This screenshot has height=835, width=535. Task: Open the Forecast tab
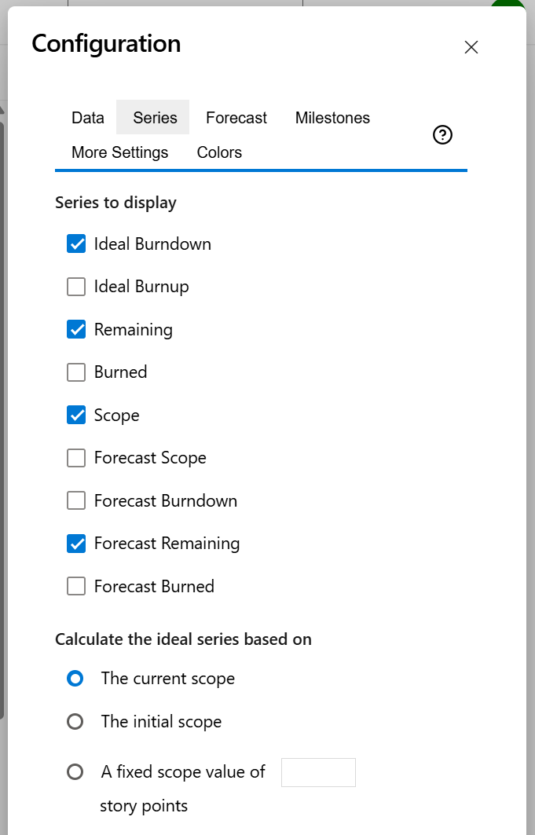(236, 117)
